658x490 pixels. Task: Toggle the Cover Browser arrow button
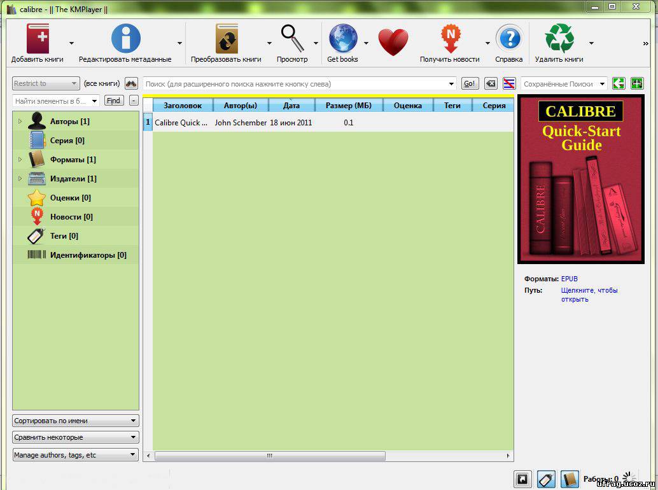coord(522,479)
